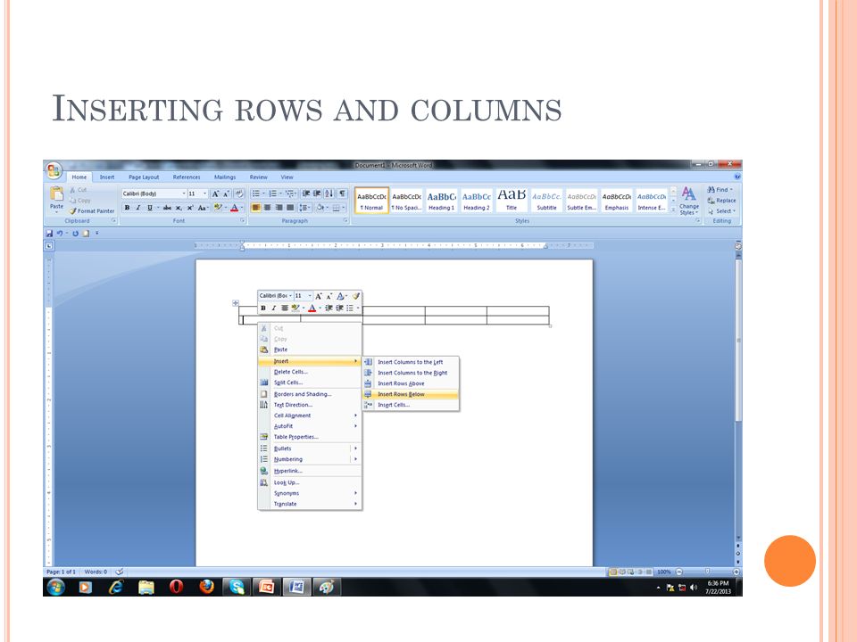The height and width of the screenshot is (642, 857).
Task: Click the Show/Hide paragraph marks icon
Action: [342, 193]
